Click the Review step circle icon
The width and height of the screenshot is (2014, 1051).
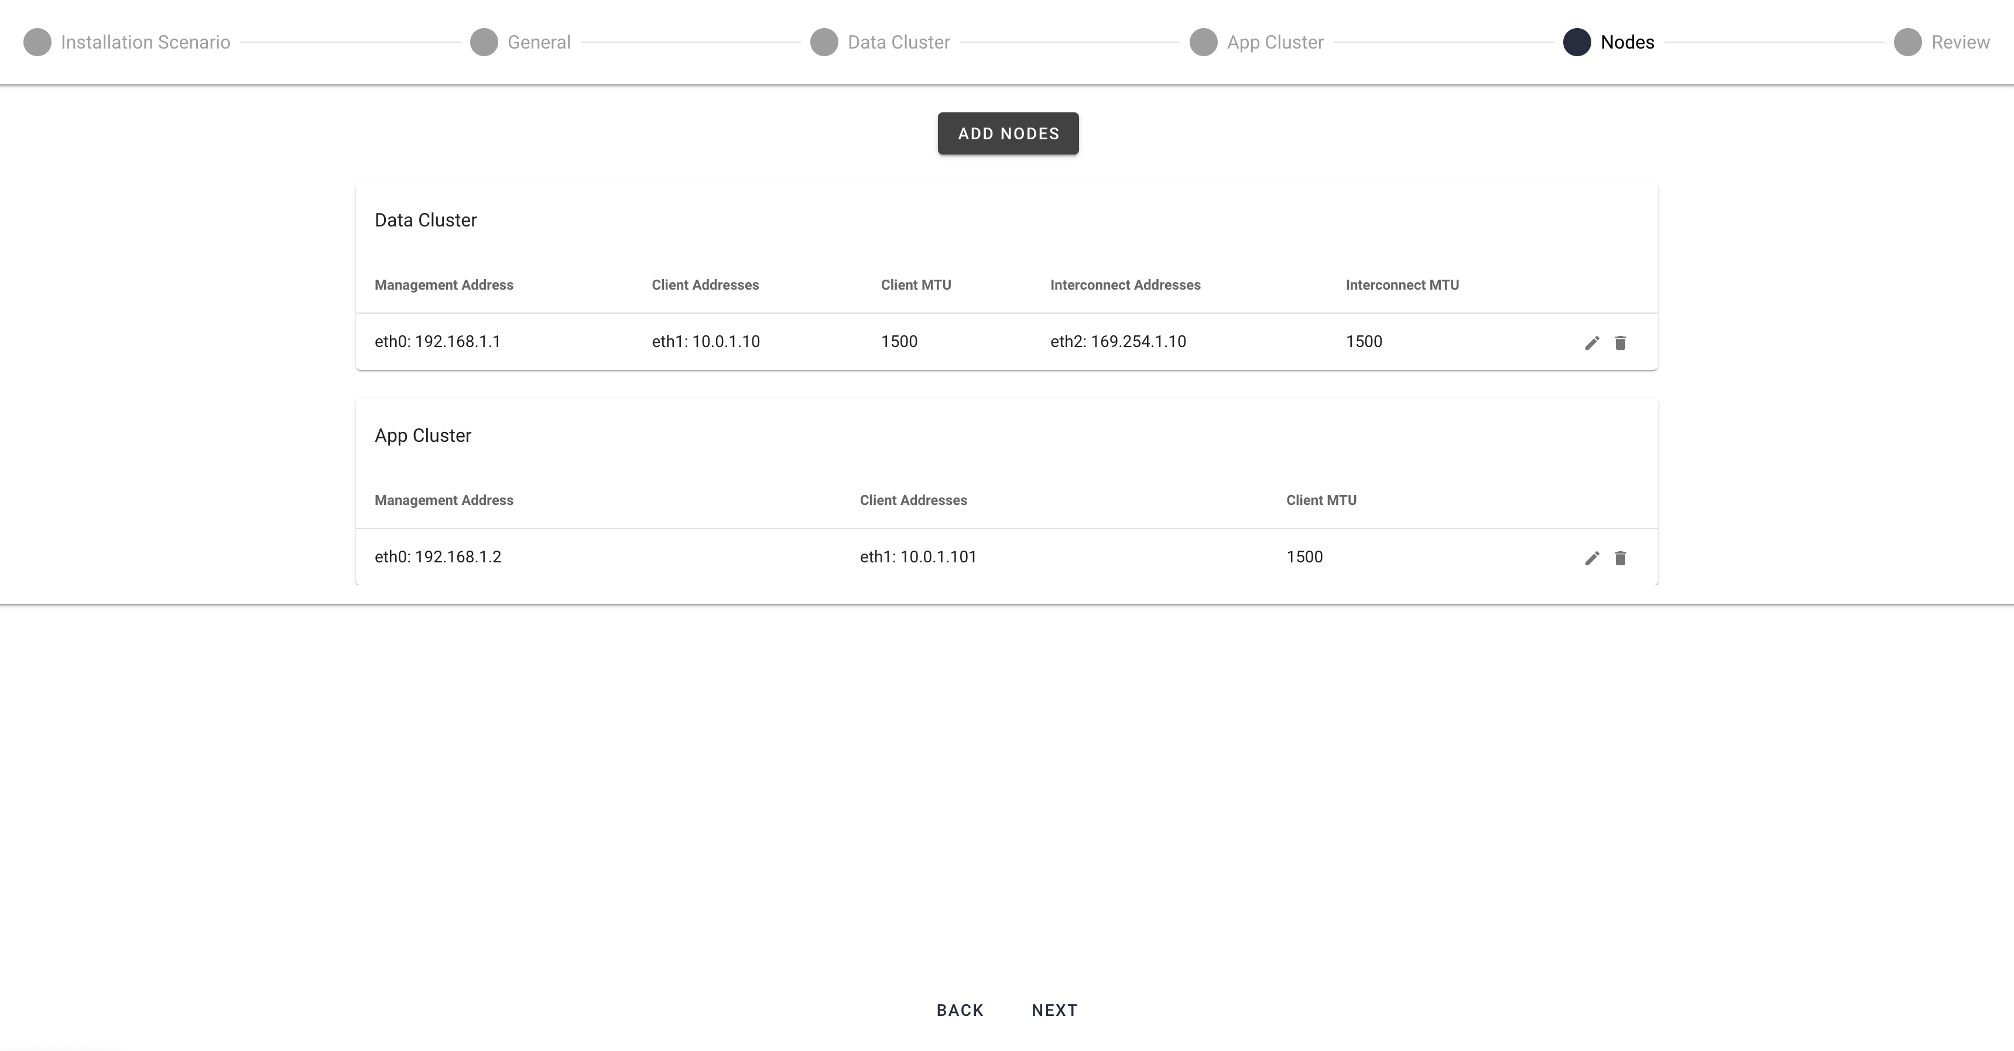1907,42
